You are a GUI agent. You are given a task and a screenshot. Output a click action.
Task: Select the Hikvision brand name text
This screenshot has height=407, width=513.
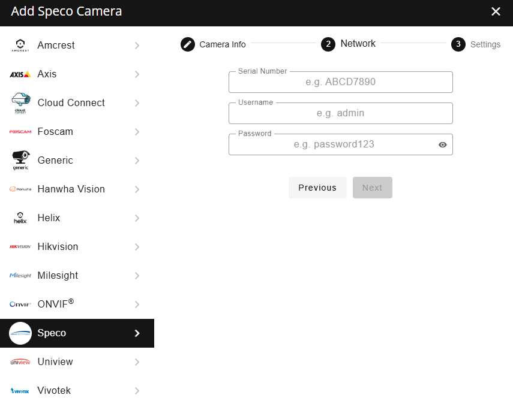[58, 247]
